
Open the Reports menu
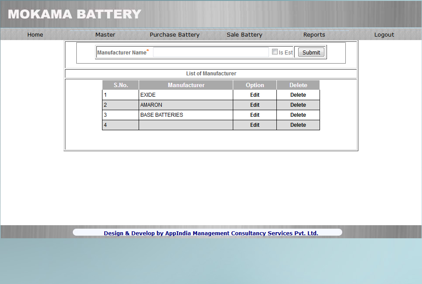point(314,35)
